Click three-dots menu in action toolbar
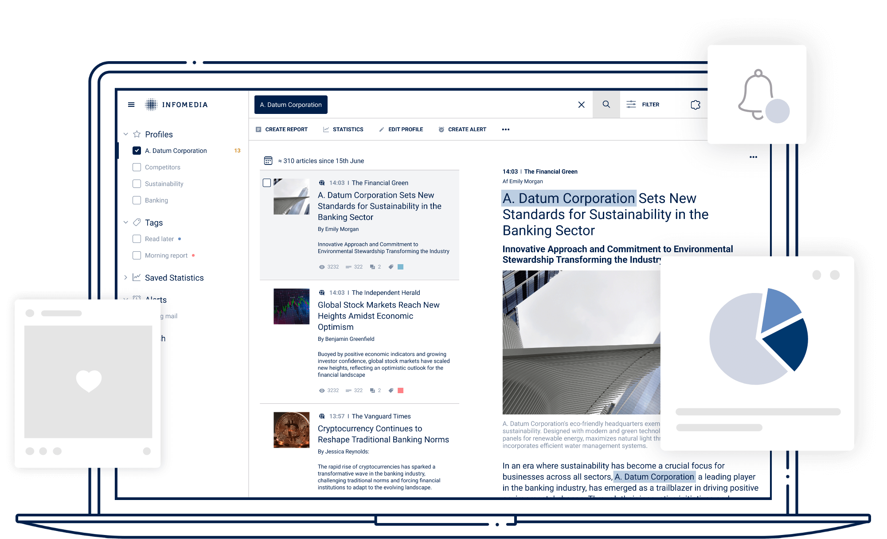 (x=505, y=129)
